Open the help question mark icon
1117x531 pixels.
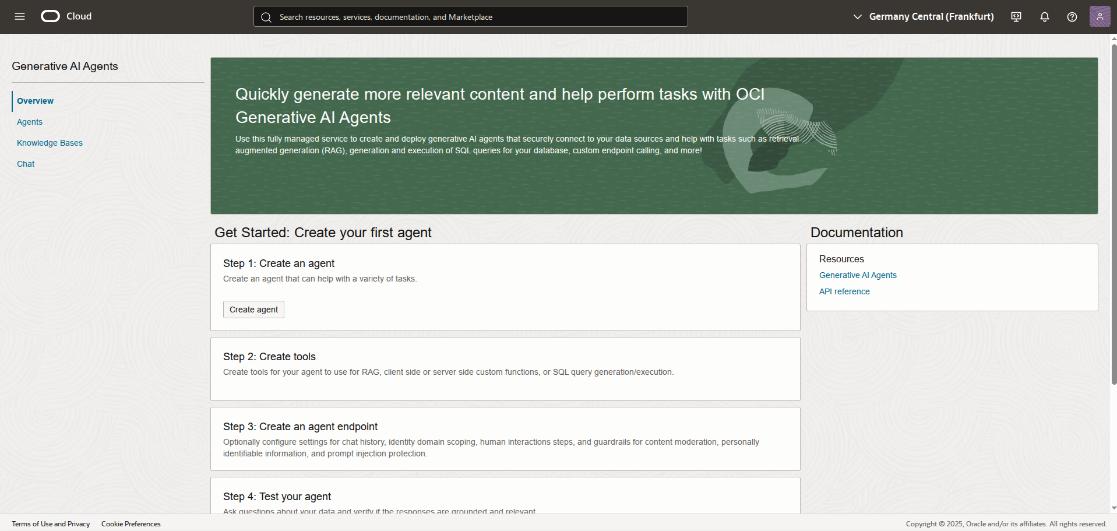(1072, 17)
